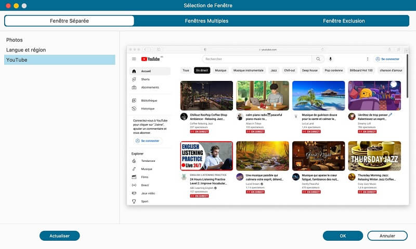Open the Good Night fireplace thumbnail

point(319,156)
